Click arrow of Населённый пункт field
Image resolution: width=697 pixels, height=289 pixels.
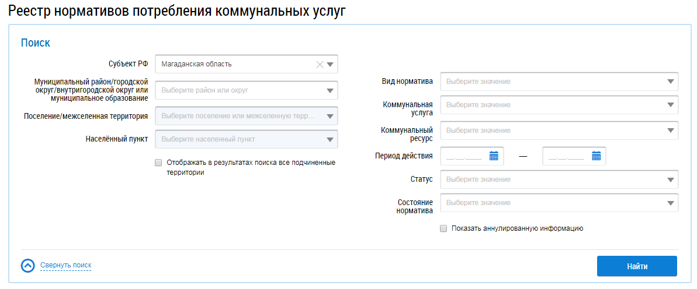[330, 139]
